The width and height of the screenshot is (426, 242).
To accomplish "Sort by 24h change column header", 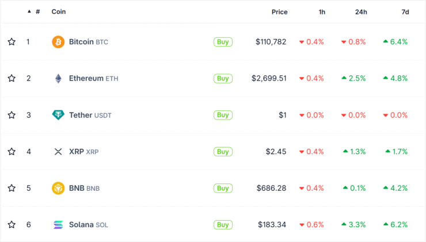I will (x=361, y=12).
